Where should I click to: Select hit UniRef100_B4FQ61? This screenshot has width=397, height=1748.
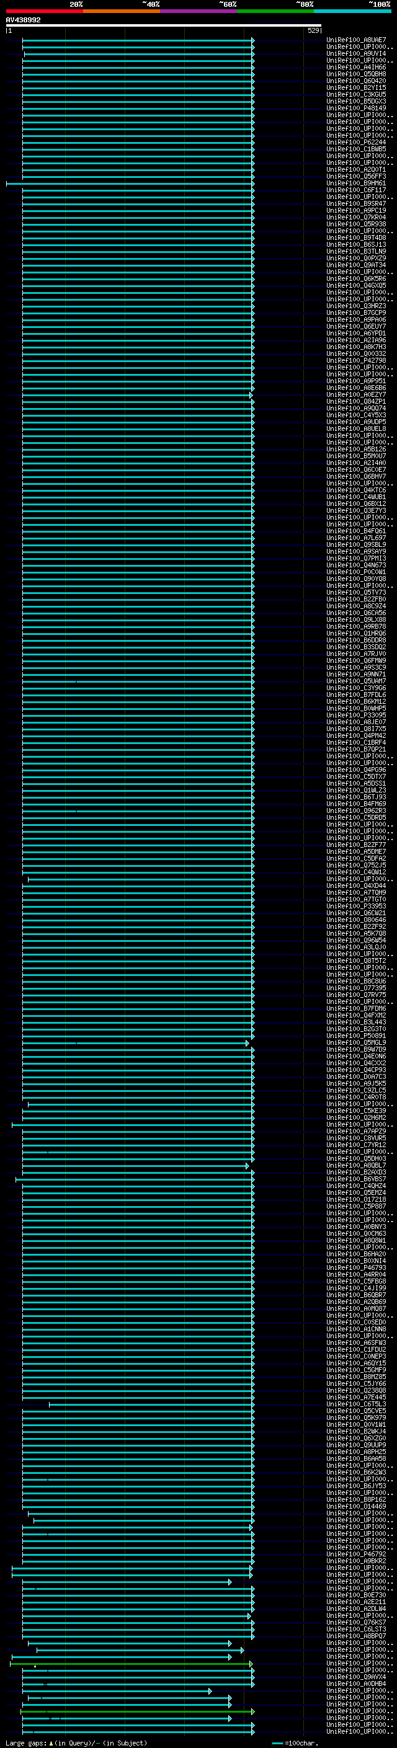(356, 531)
